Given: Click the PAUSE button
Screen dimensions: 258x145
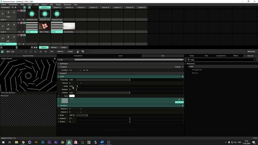Looking at the screenshot, I should tap(70, 52).
